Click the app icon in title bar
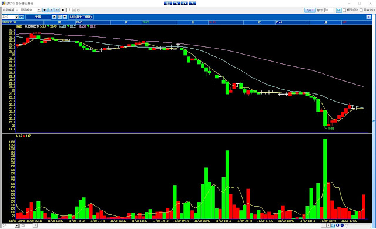 tap(4, 4)
